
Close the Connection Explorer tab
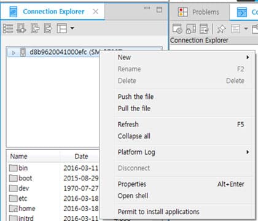96,12
